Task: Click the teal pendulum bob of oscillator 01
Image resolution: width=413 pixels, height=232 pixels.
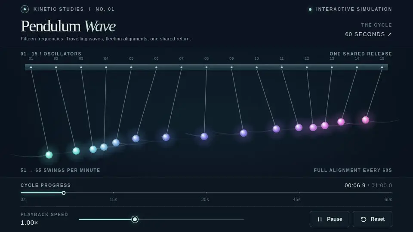Action: [49, 155]
